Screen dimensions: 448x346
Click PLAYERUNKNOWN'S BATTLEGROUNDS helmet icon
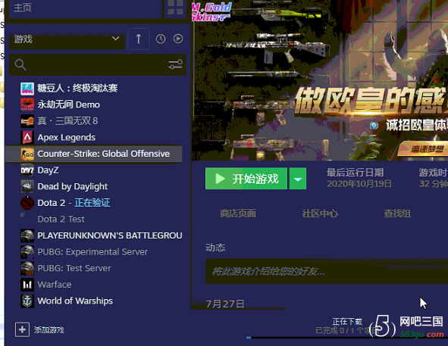click(27, 235)
